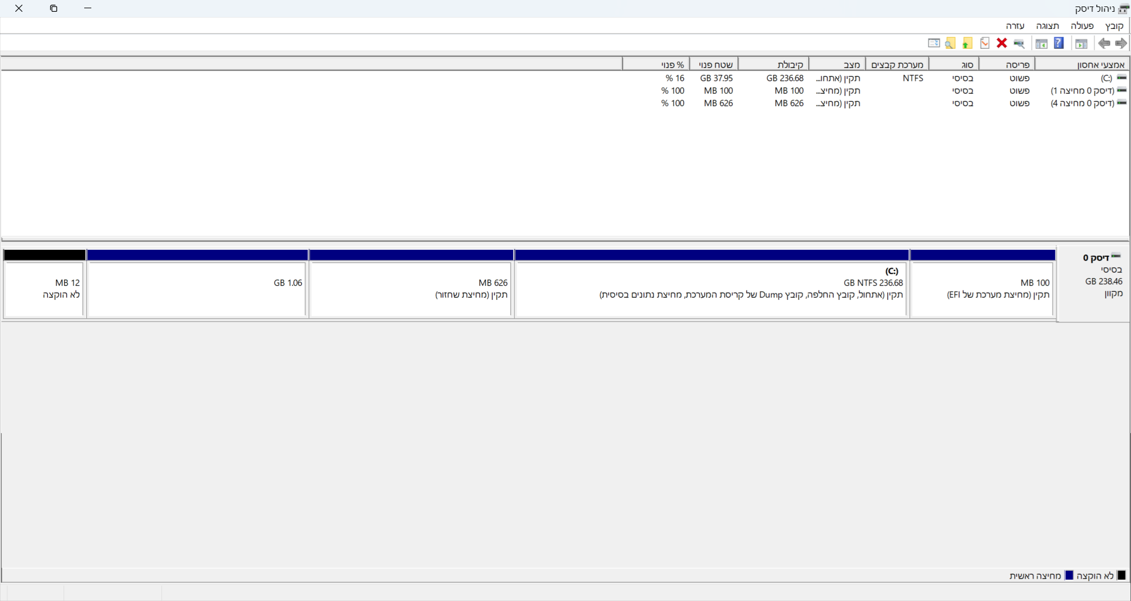Click the properties checkmark page icon

[x=984, y=43]
